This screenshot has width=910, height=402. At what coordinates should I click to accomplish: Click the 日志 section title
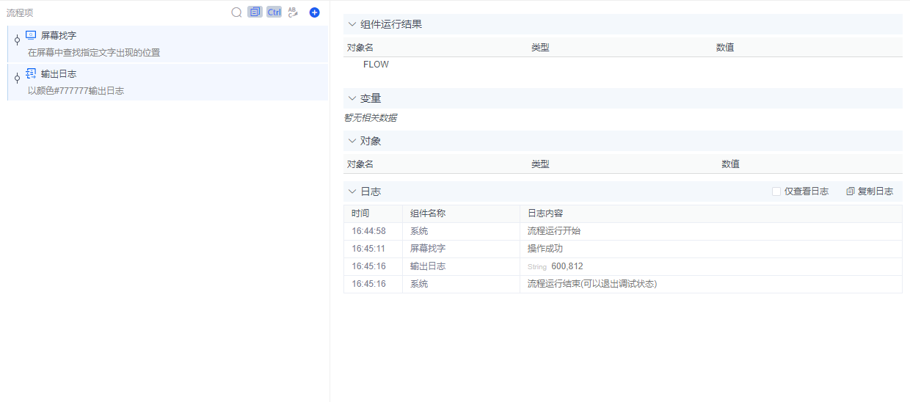pyautogui.click(x=371, y=191)
